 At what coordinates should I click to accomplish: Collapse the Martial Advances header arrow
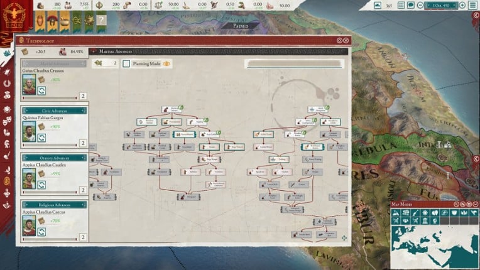(94, 51)
